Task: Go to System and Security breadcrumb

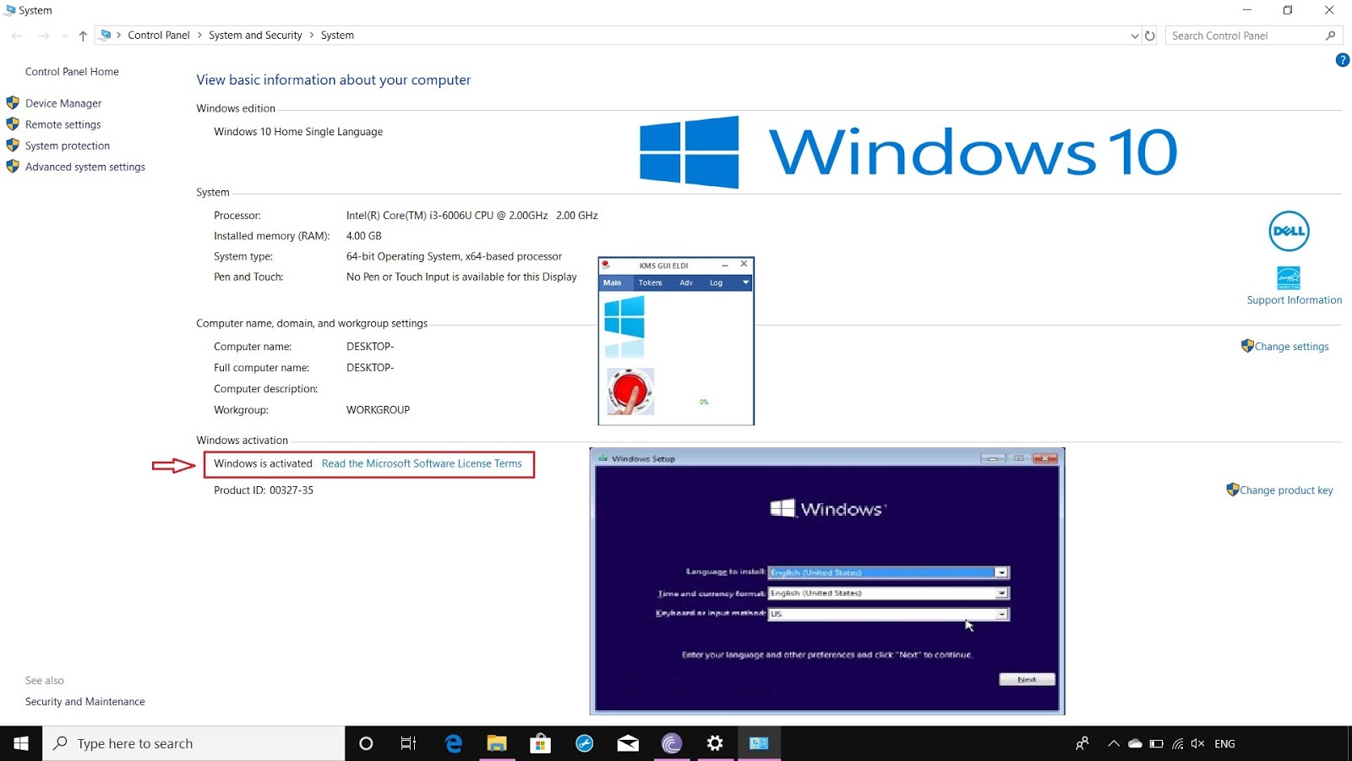Action: (255, 36)
